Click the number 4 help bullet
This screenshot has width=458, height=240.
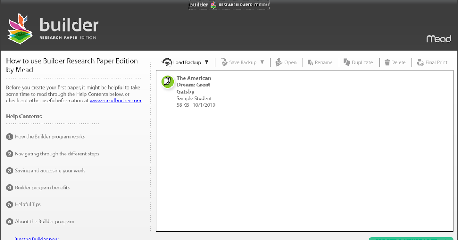tap(10, 188)
